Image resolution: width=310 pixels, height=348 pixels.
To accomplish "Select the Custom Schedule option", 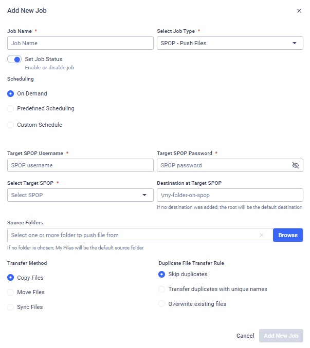I will 11,125.
